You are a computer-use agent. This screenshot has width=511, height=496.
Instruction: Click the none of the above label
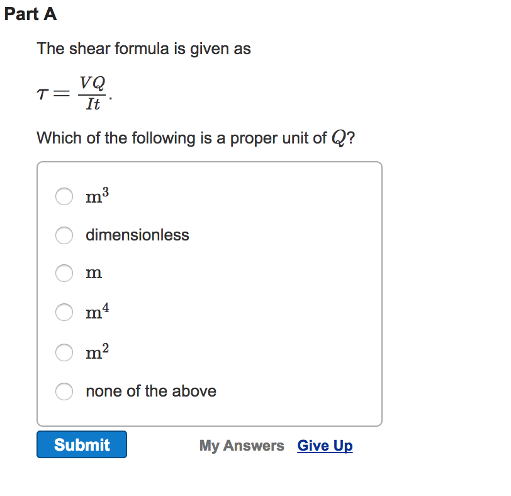tap(151, 392)
